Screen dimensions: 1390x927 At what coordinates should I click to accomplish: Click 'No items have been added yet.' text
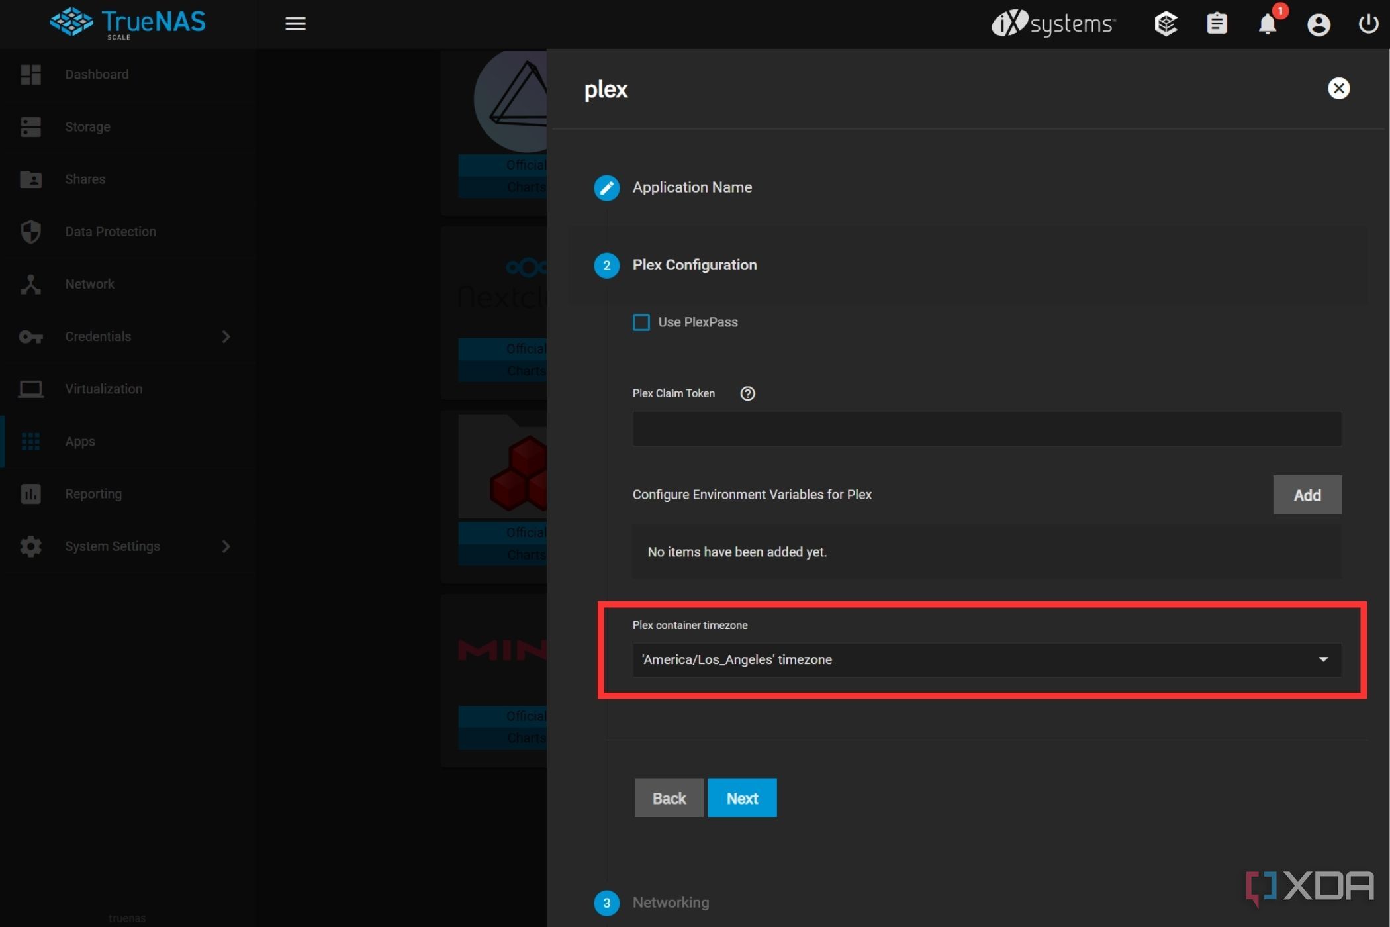[x=737, y=552]
